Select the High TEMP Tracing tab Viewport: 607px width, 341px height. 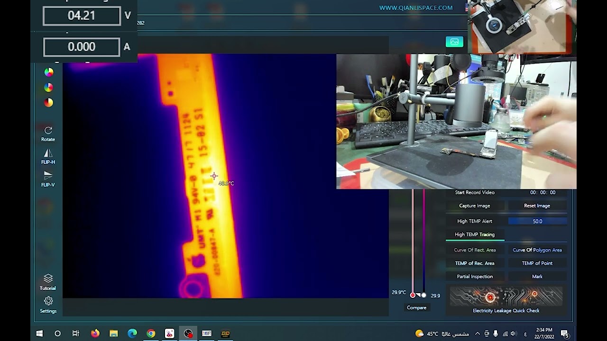(475, 234)
